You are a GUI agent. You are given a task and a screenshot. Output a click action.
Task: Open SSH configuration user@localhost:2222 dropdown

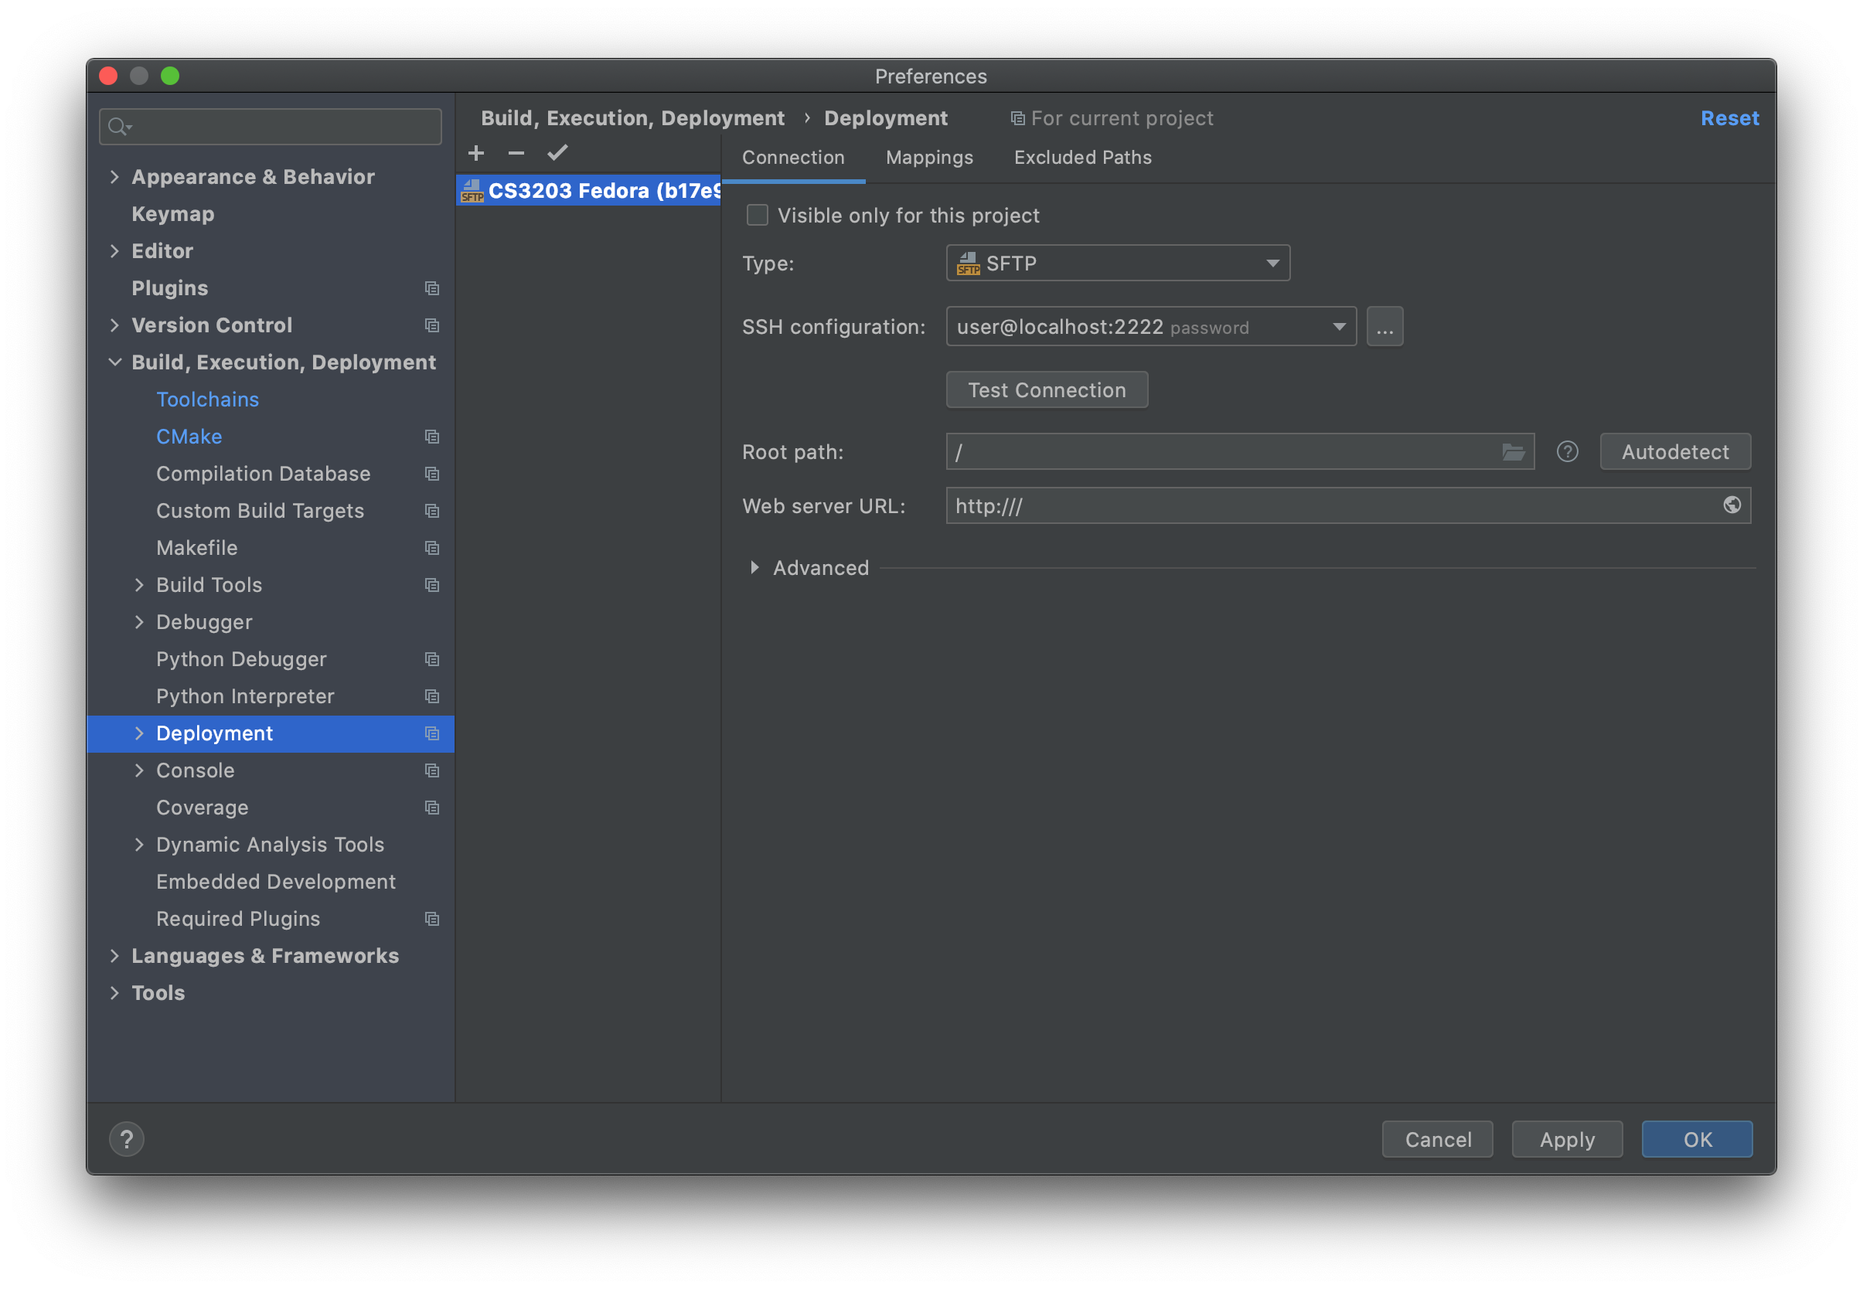pos(1151,327)
